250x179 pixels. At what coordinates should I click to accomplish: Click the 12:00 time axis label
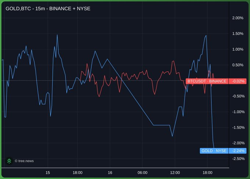click(x=175, y=173)
